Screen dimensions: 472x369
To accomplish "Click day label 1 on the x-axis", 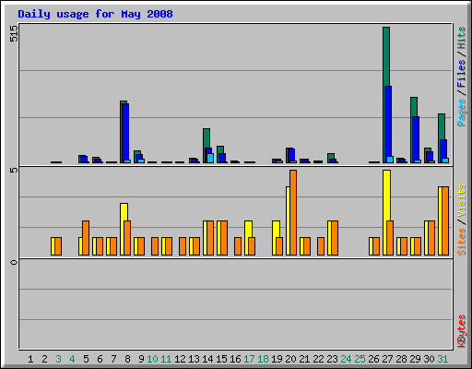I will [30, 359].
